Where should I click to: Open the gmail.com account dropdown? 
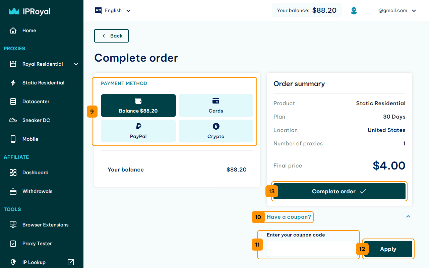click(397, 10)
